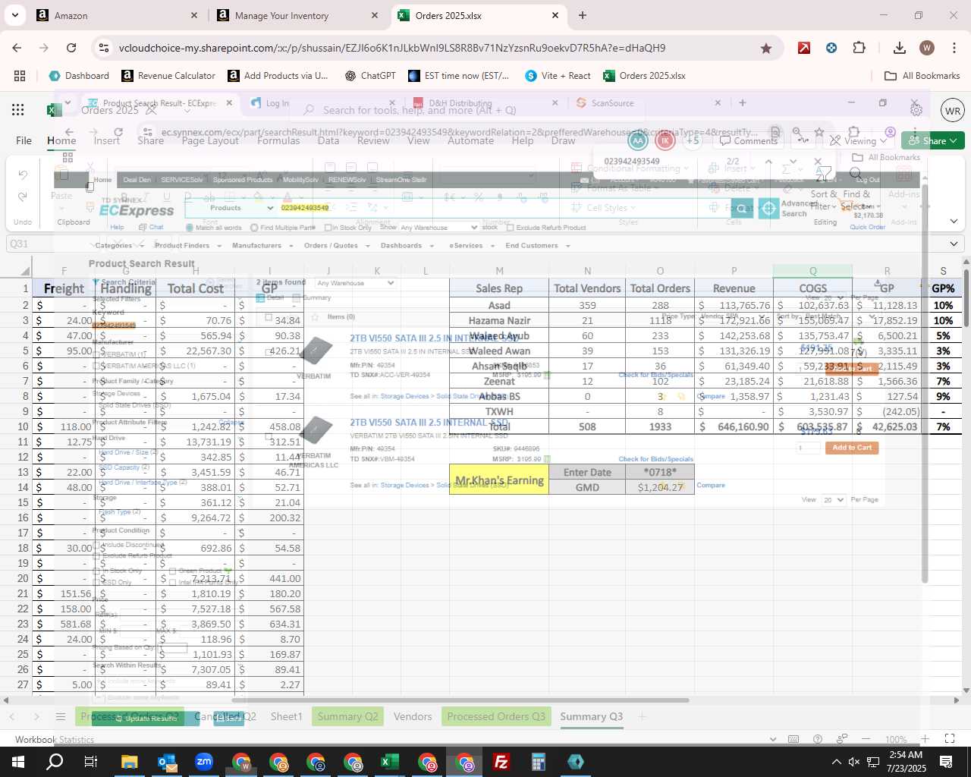Viewport: 971px width, 777px height.
Task: Open Calculator from the taskbar
Action: pyautogui.click(x=538, y=762)
